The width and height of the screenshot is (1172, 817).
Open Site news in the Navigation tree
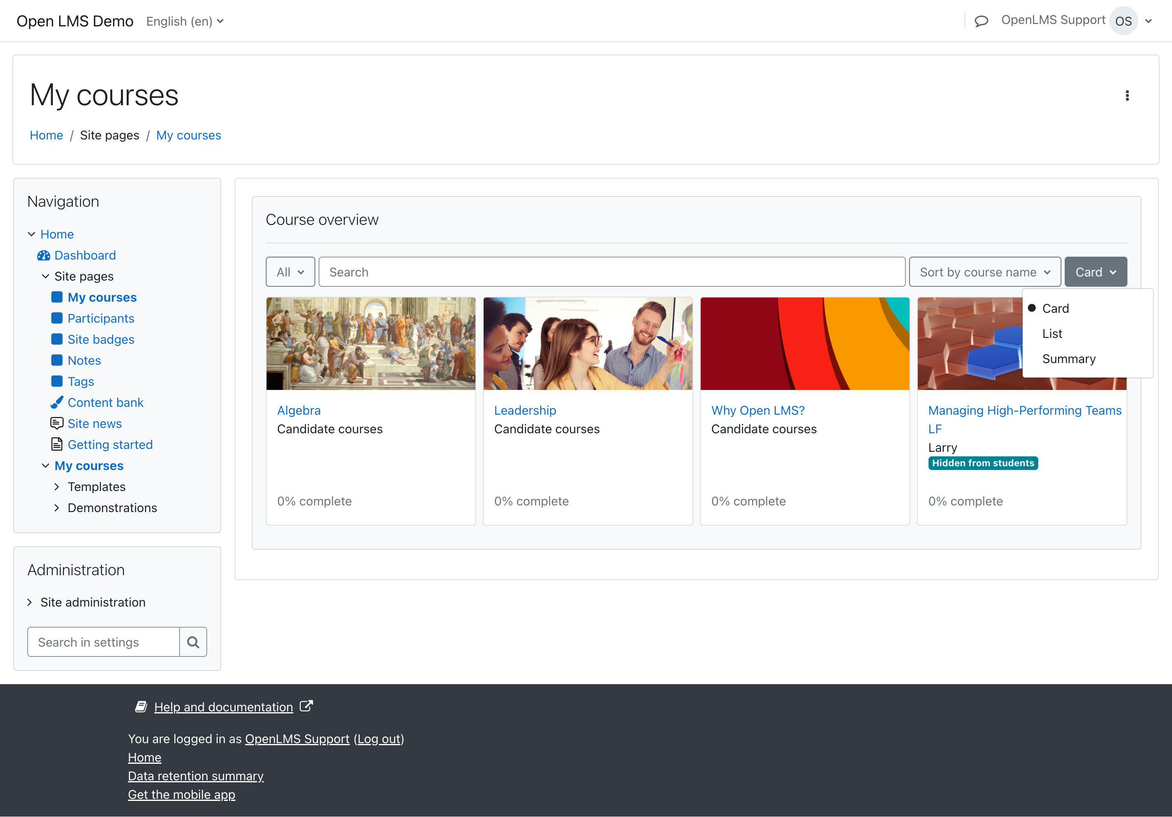point(95,423)
